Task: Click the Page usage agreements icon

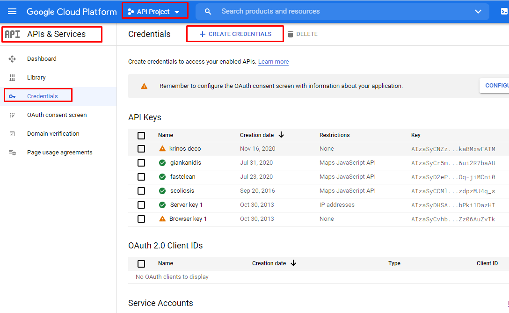Action: click(12, 153)
